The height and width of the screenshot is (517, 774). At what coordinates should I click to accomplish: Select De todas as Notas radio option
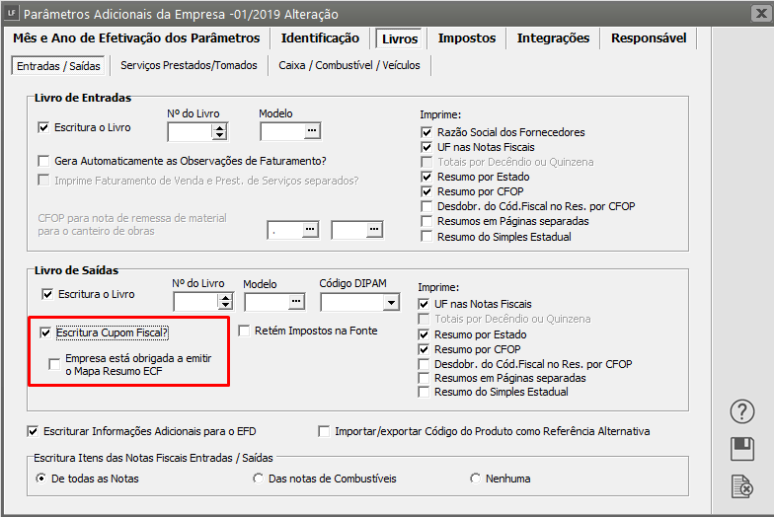click(x=41, y=479)
